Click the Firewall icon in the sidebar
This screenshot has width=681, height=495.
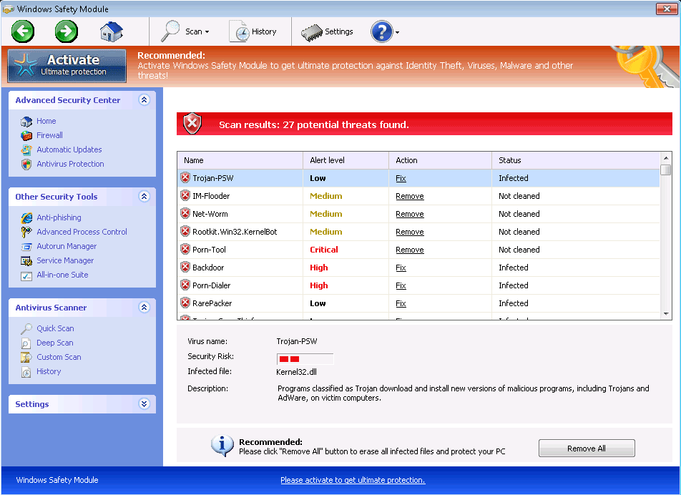[x=26, y=135]
